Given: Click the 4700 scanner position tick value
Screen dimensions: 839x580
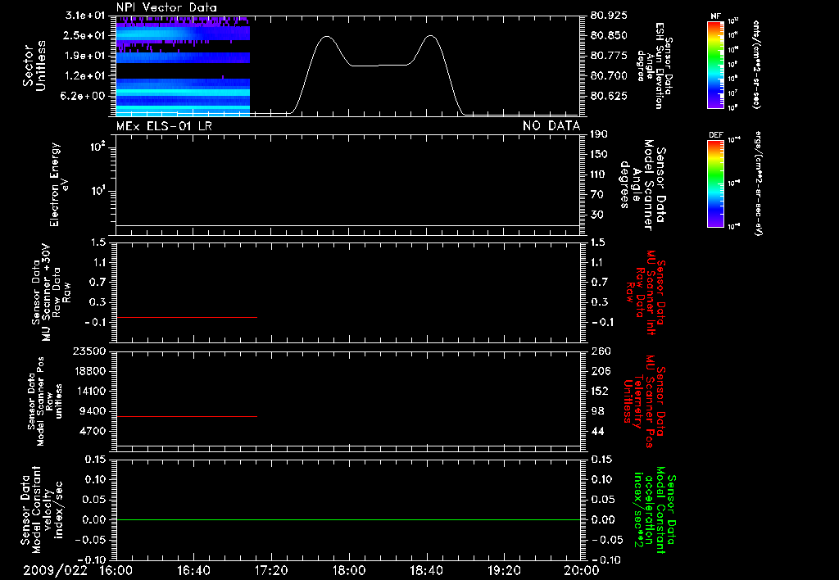Looking at the screenshot, I should (92, 431).
